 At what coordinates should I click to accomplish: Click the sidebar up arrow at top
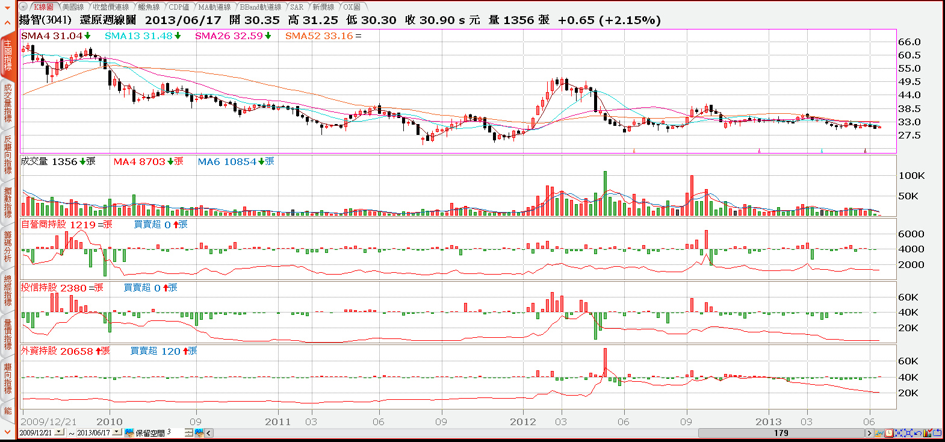[x=7, y=23]
